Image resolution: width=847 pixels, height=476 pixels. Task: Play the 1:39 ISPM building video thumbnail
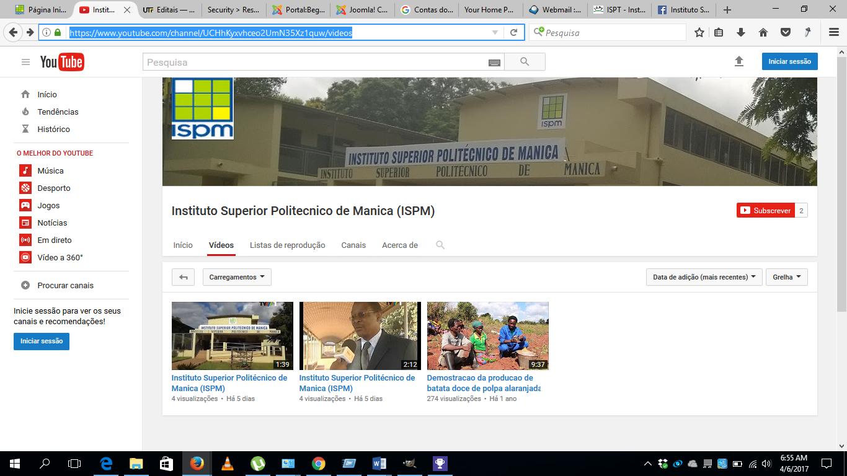tap(233, 336)
